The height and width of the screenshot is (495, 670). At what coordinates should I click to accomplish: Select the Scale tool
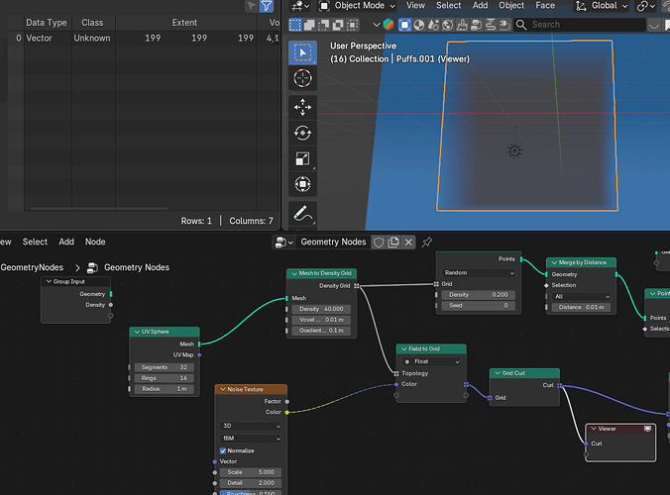[302, 158]
